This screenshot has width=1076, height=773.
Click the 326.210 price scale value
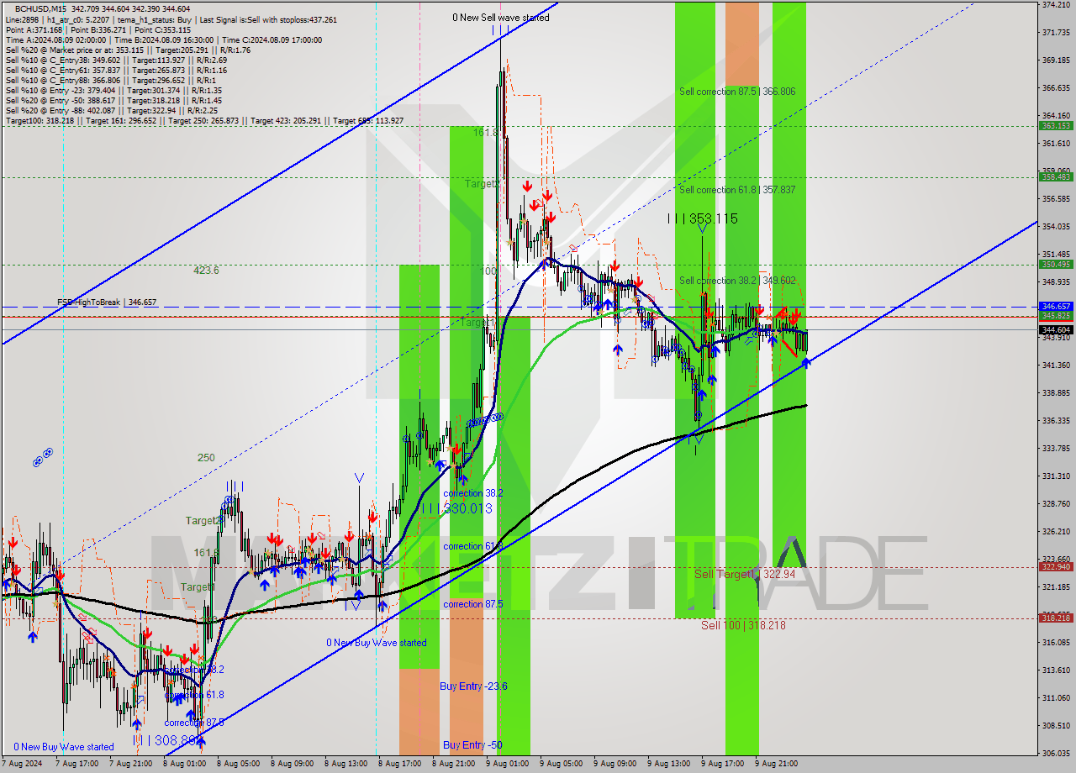click(1056, 532)
